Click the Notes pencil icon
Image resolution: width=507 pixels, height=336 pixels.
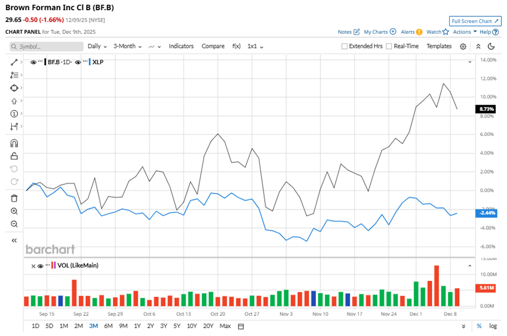click(356, 31)
